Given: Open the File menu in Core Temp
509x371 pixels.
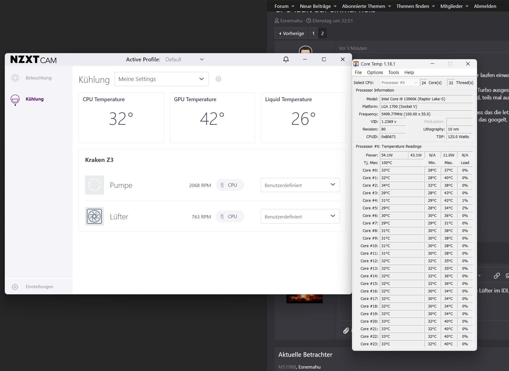Looking at the screenshot, I should coord(358,73).
